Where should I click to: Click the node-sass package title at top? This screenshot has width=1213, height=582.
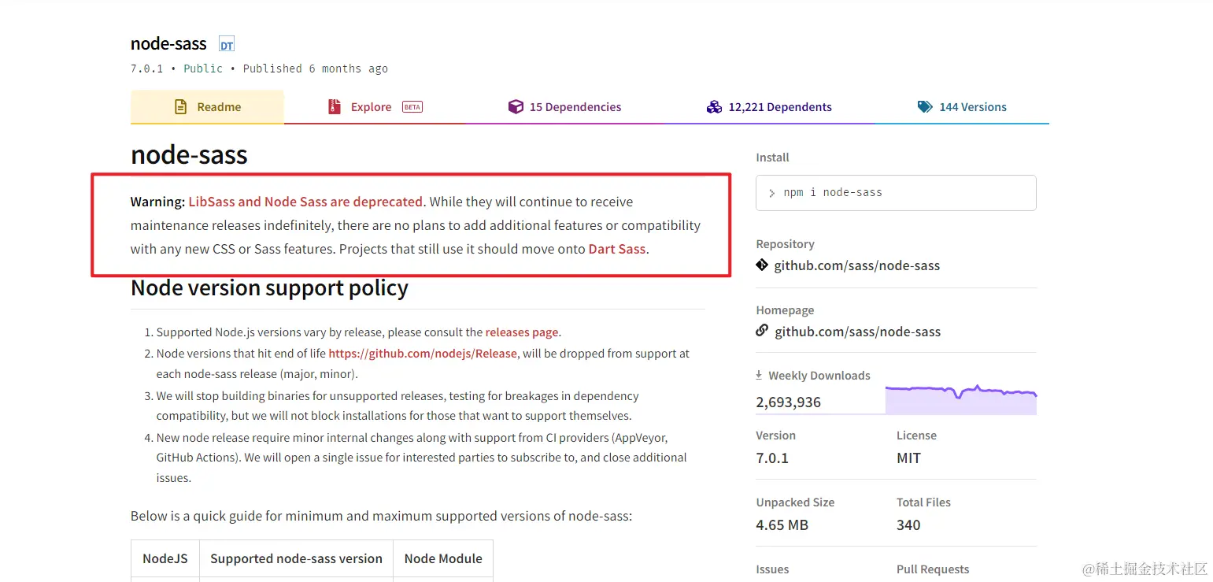tap(168, 44)
